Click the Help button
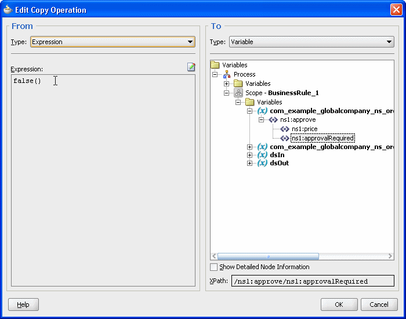Screen dimensions: 406x319 [x=23, y=304]
